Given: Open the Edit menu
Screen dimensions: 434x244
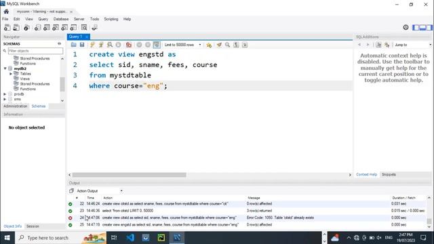Looking at the screenshot, I should coord(16,19).
